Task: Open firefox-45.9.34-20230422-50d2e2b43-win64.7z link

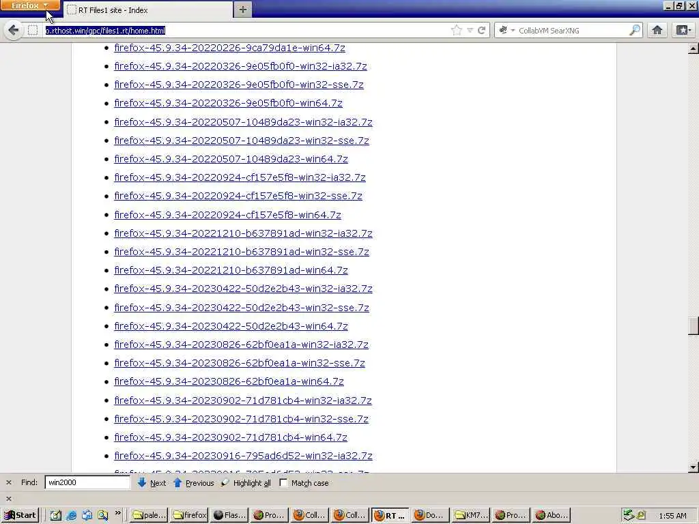Action: click(x=231, y=325)
